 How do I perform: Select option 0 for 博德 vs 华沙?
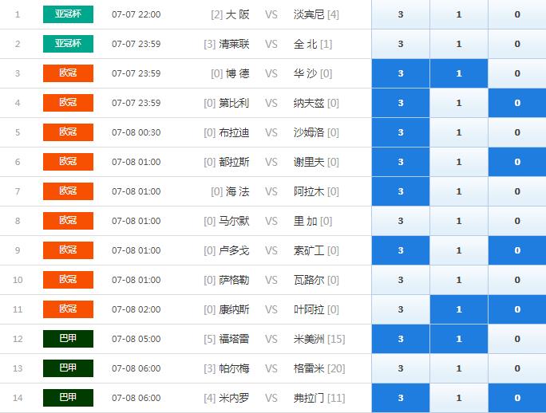coord(517,73)
